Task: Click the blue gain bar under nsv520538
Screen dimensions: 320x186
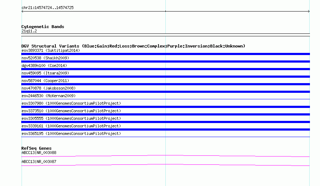Action: pos(165,62)
